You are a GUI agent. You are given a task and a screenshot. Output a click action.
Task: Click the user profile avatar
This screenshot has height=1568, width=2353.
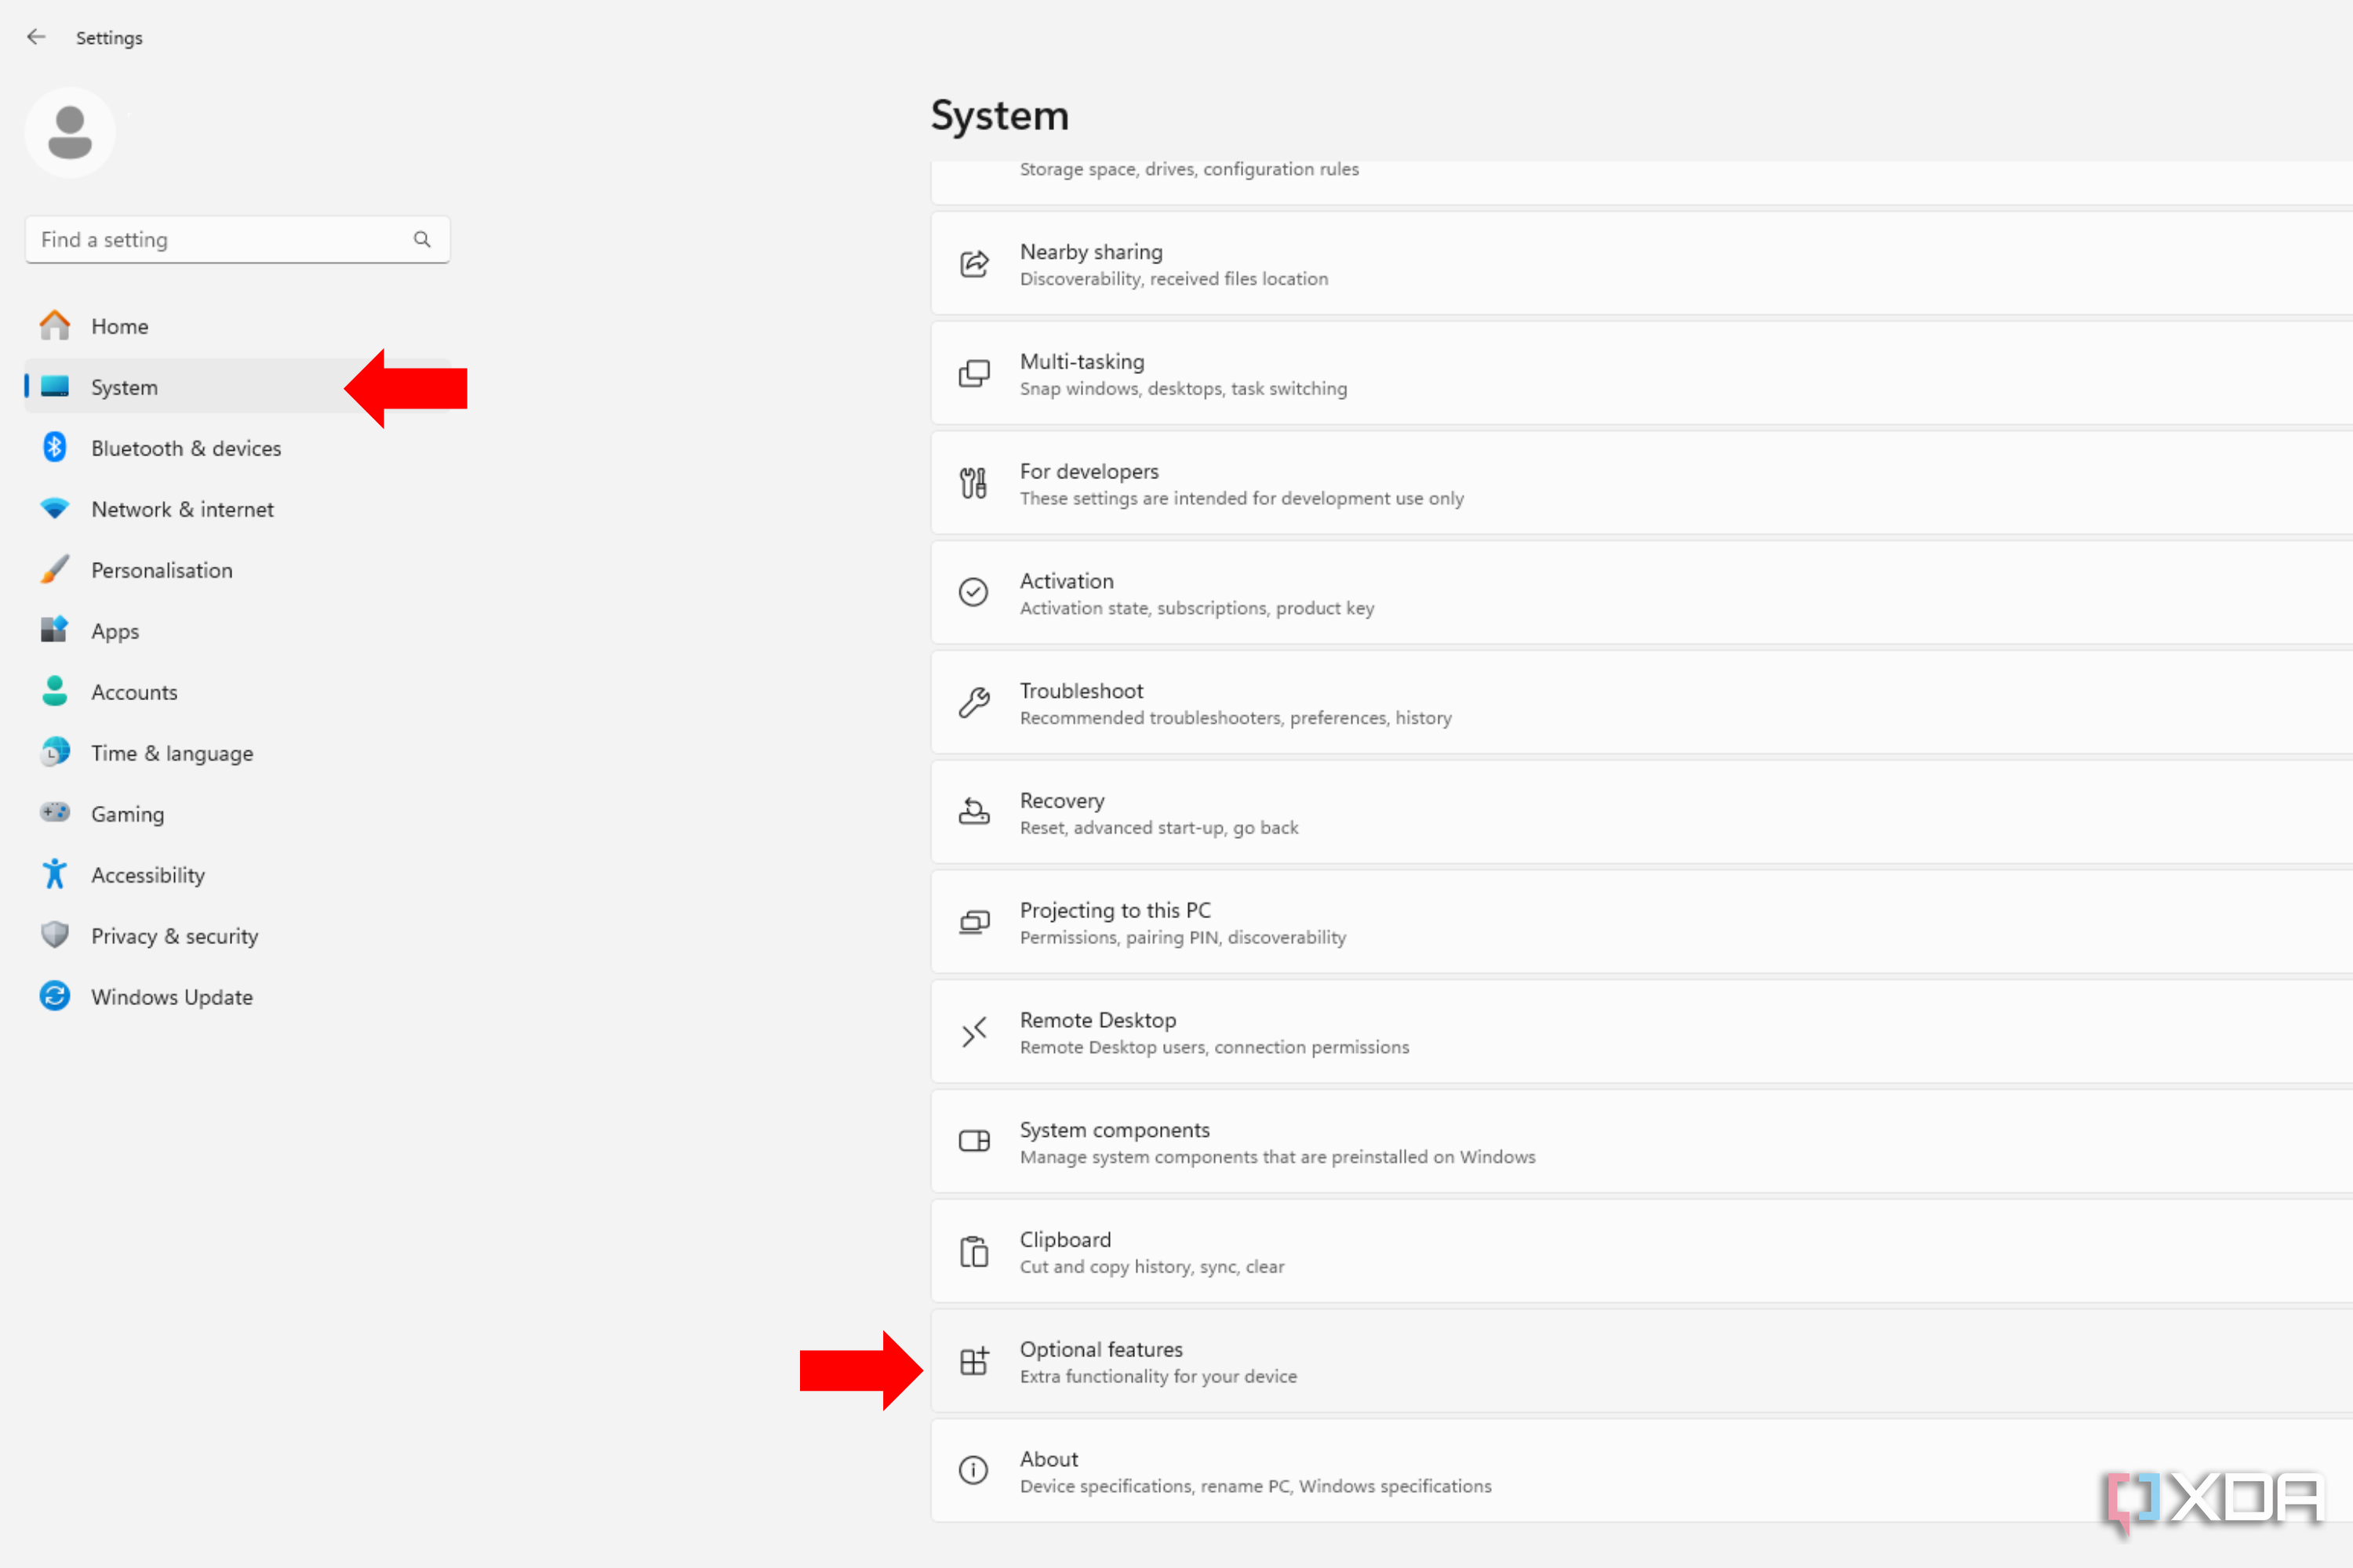pos(70,132)
